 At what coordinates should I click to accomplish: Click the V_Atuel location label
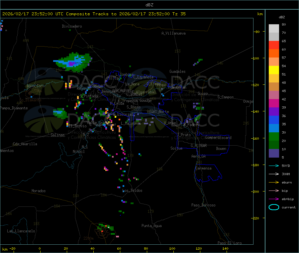171,123
